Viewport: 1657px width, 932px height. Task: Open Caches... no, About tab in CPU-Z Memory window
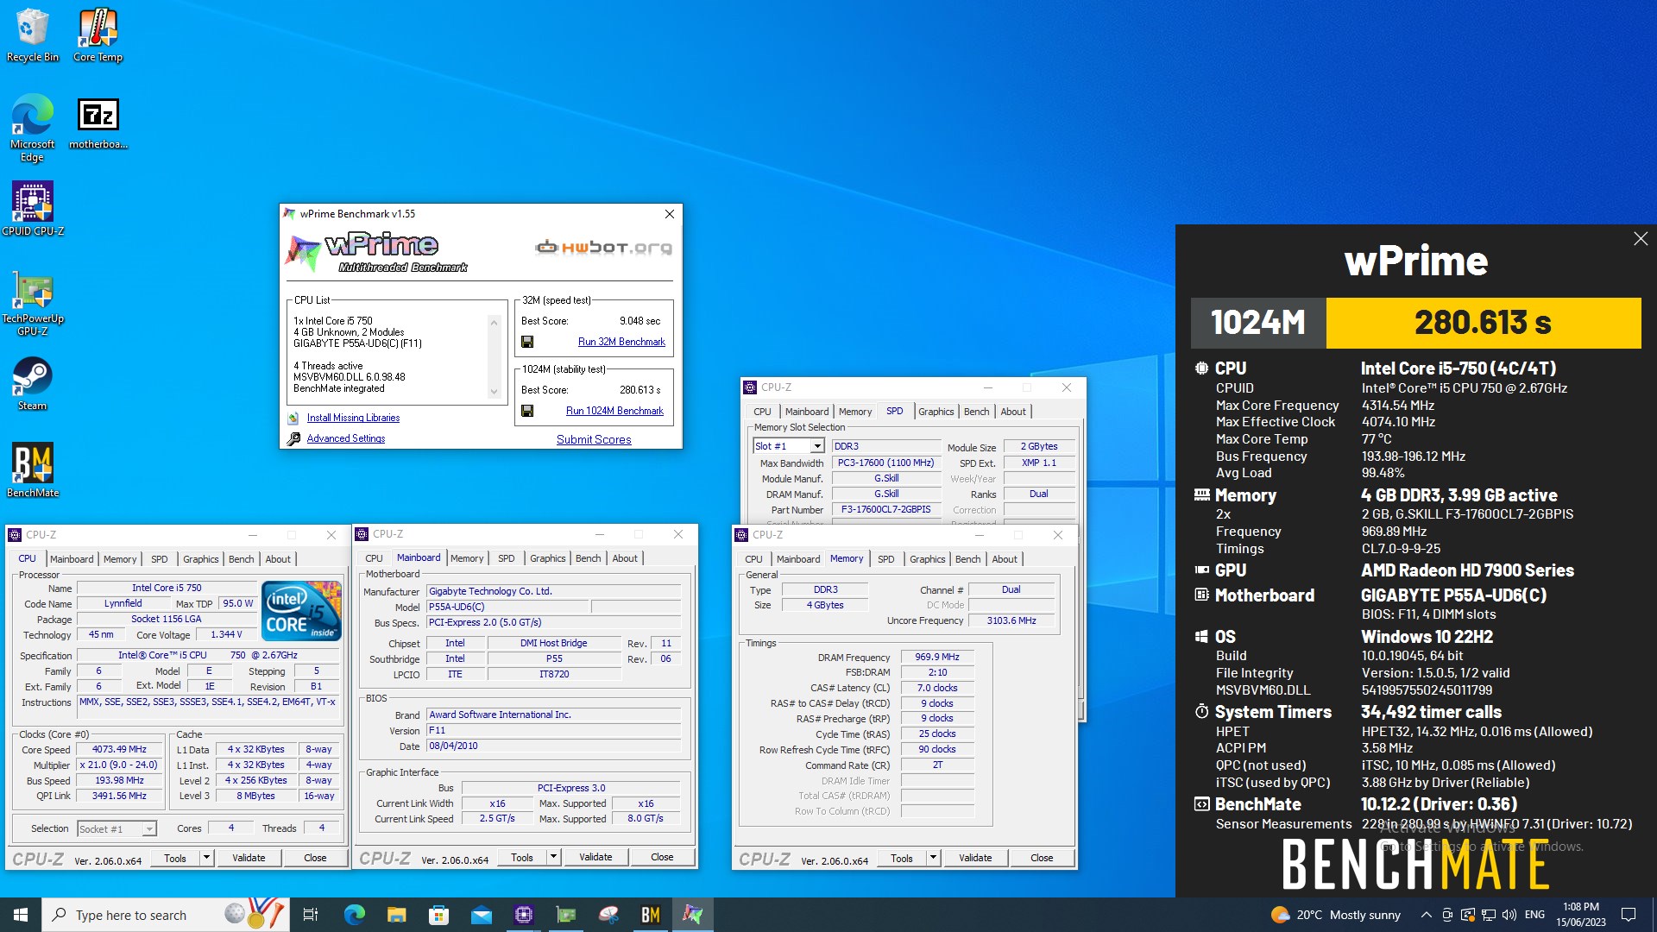[1005, 559]
